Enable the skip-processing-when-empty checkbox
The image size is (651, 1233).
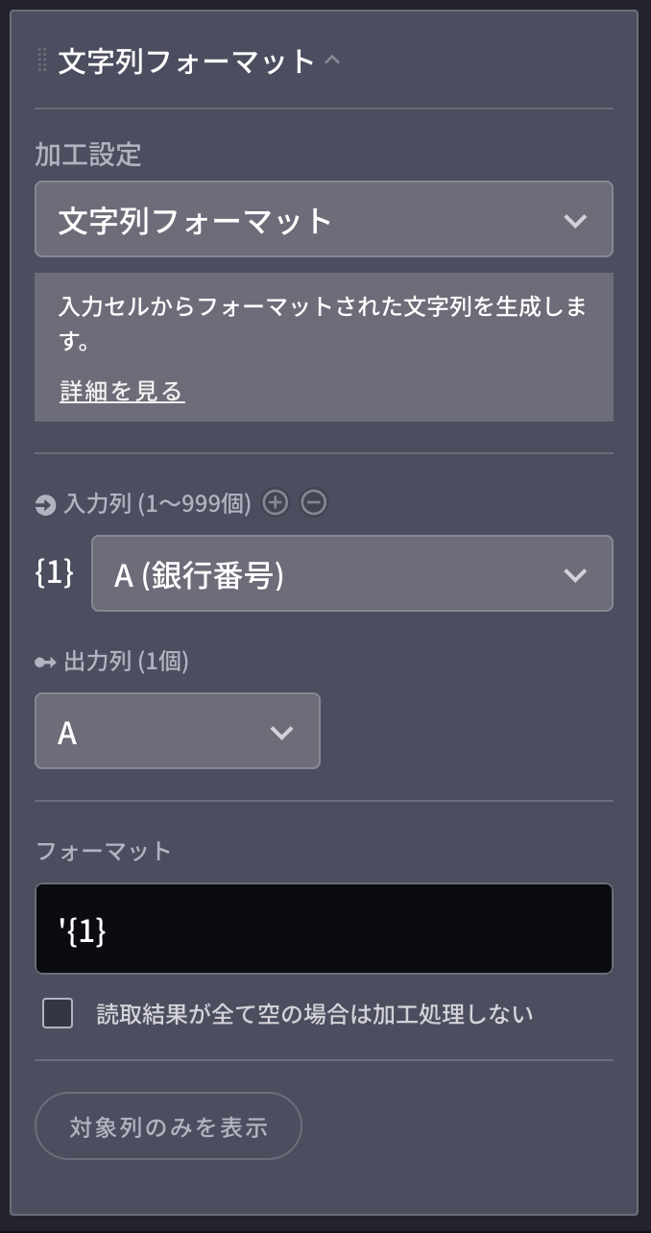(58, 1013)
